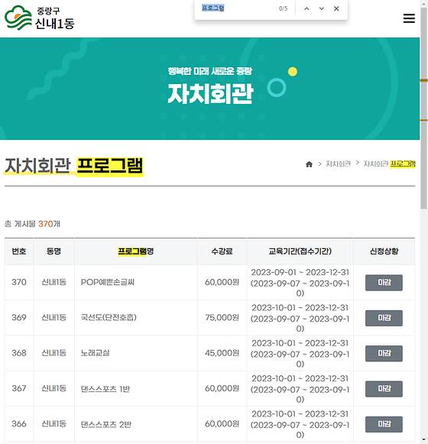The height and width of the screenshot is (444, 428).
Task: Select the 댄스스포츠 1반 program name
Action: 105,389
